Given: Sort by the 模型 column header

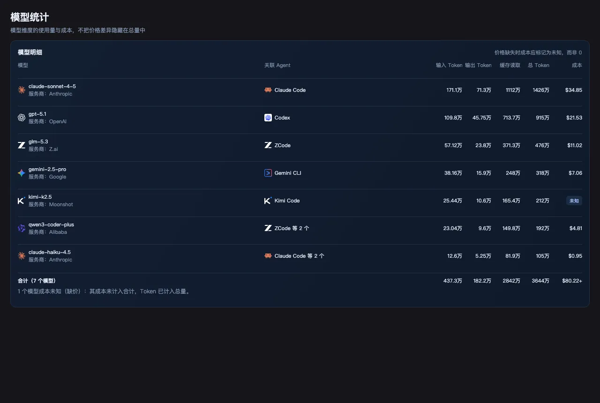Looking at the screenshot, I should point(23,65).
